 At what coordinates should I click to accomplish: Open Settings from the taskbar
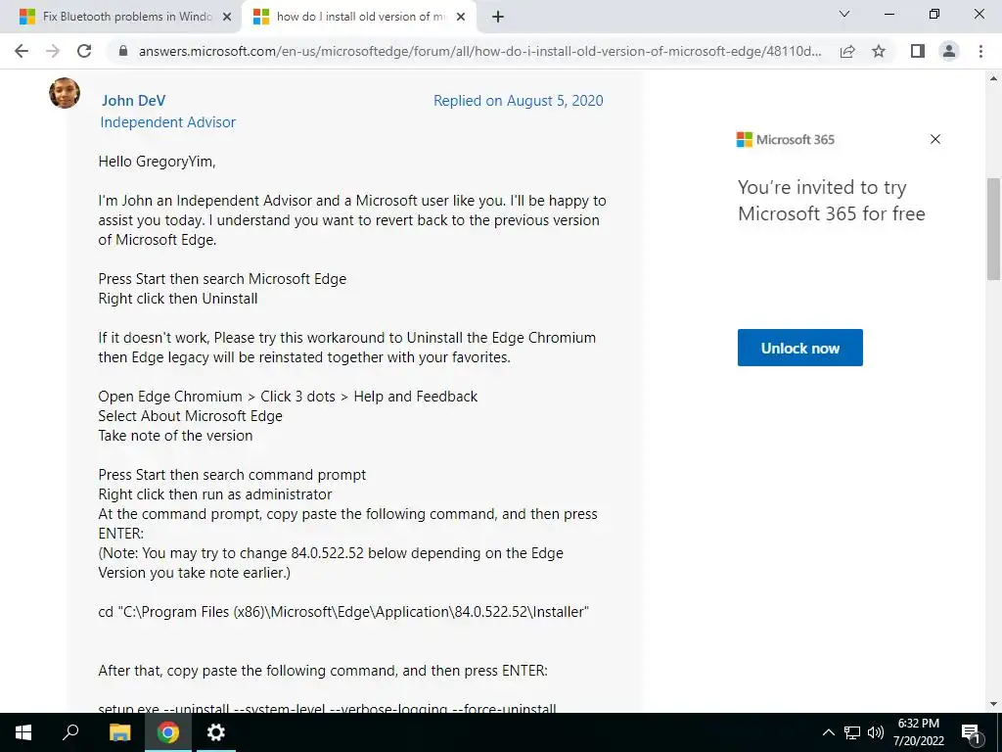click(x=216, y=732)
